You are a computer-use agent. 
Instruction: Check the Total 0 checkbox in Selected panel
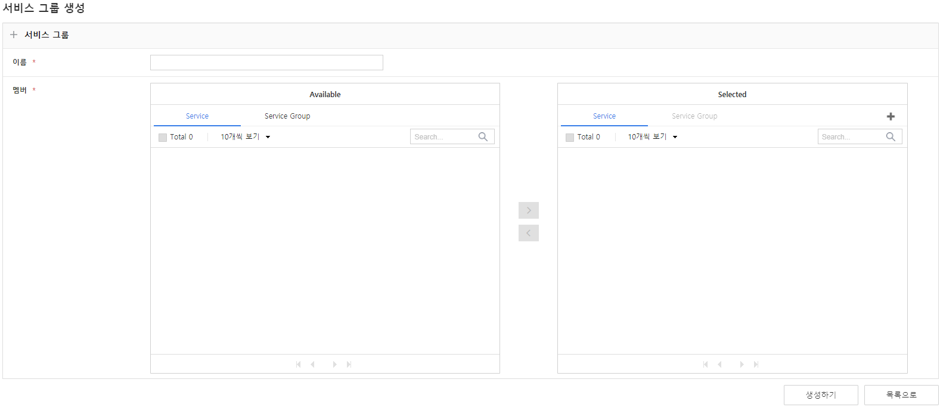(570, 137)
